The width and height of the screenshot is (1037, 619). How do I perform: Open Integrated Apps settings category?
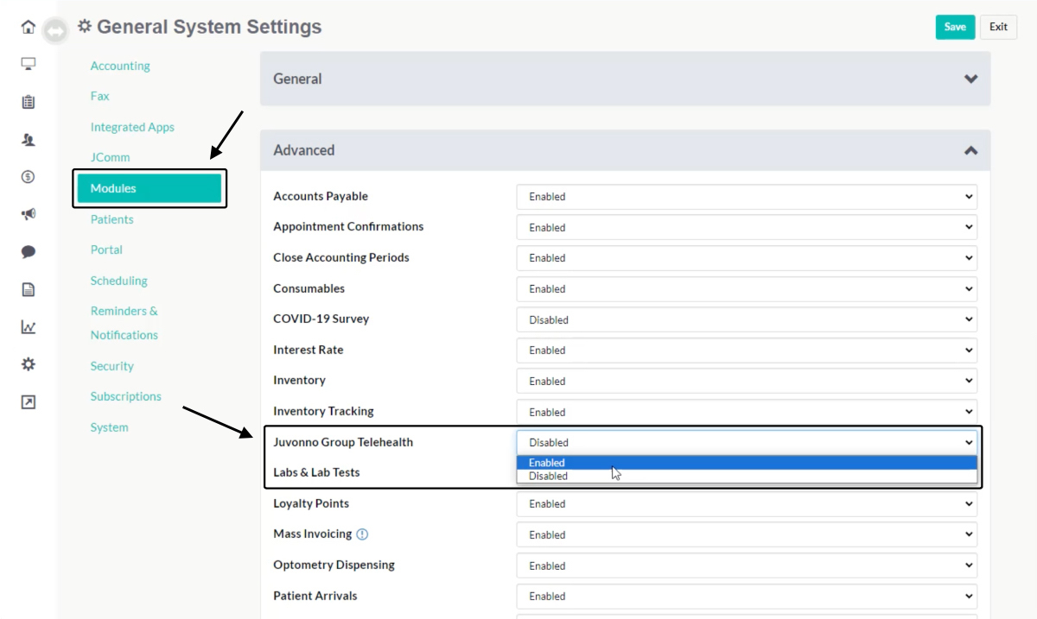(x=132, y=127)
